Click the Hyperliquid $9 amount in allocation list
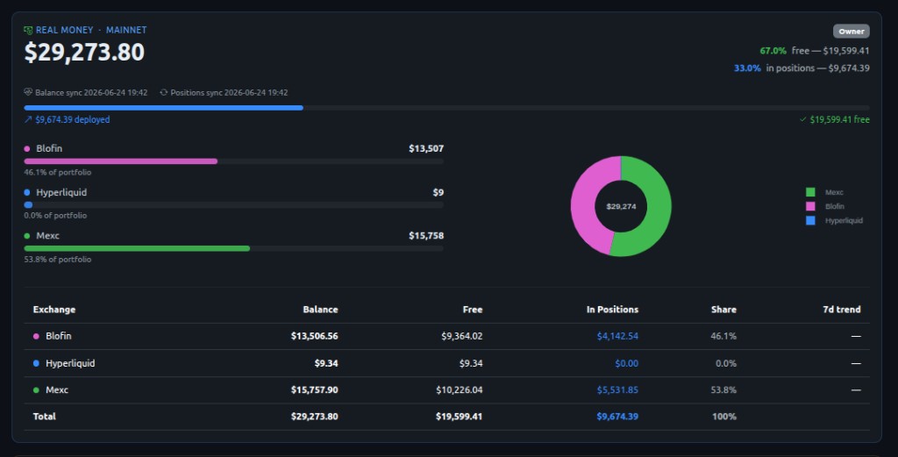Viewport: 898px width, 457px height. [x=438, y=192]
